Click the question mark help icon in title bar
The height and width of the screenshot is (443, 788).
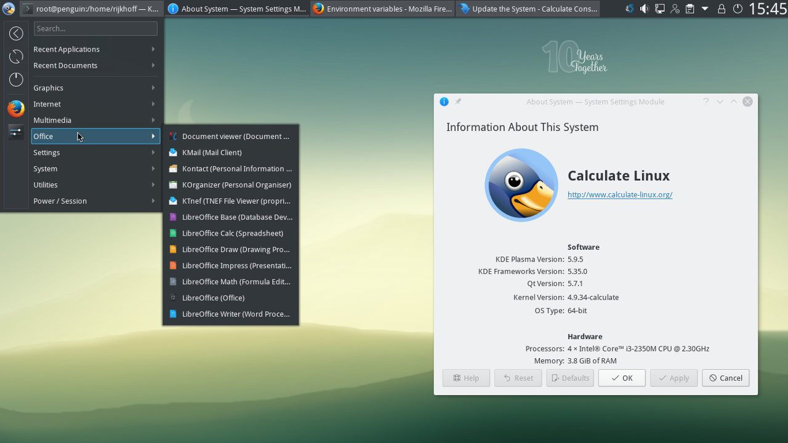(x=706, y=102)
